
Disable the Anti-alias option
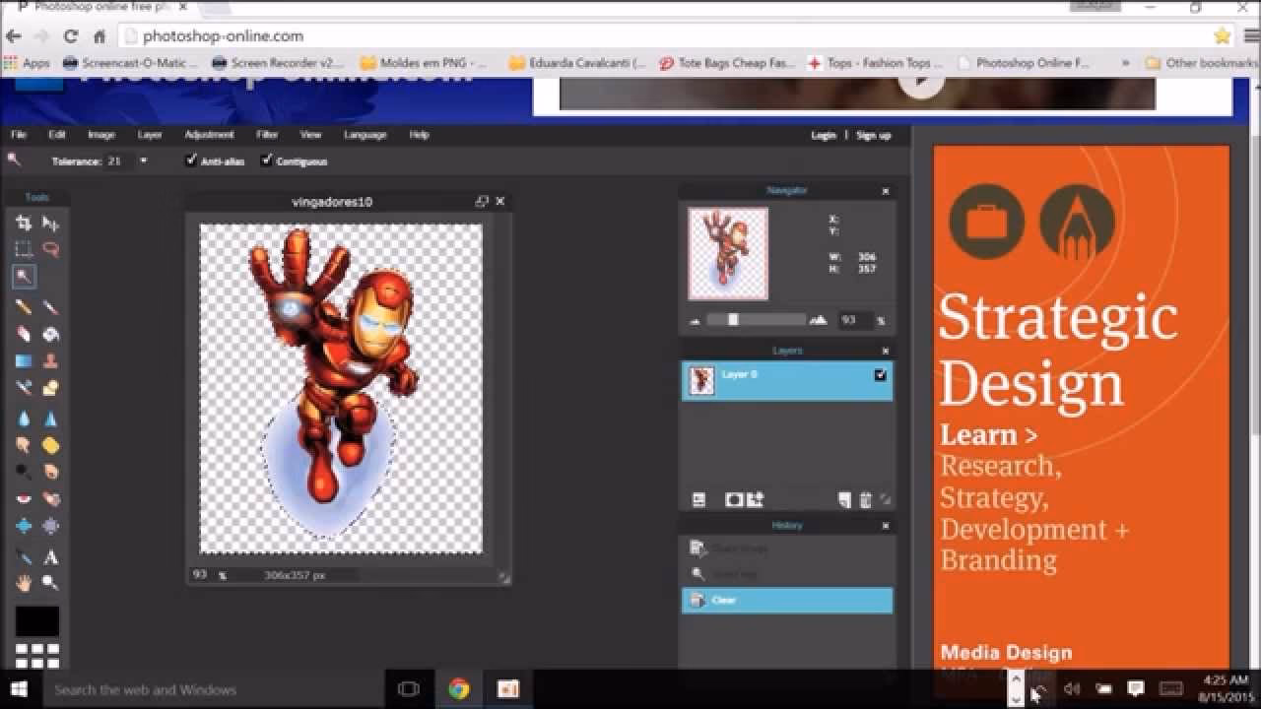(x=191, y=160)
